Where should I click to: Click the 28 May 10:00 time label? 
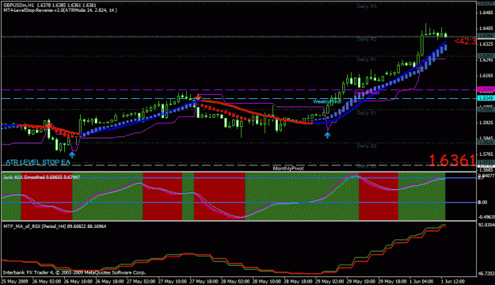[x=267, y=281]
